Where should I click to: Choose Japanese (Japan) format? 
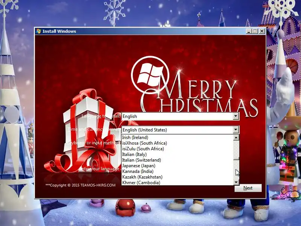pos(177,166)
